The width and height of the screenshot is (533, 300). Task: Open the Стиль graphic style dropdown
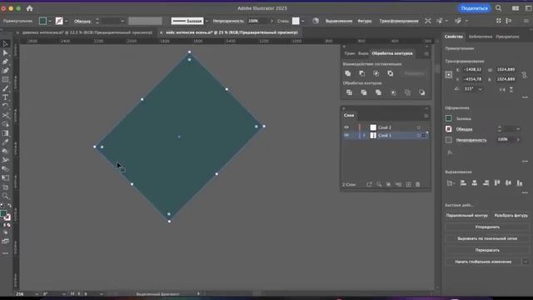click(x=303, y=21)
